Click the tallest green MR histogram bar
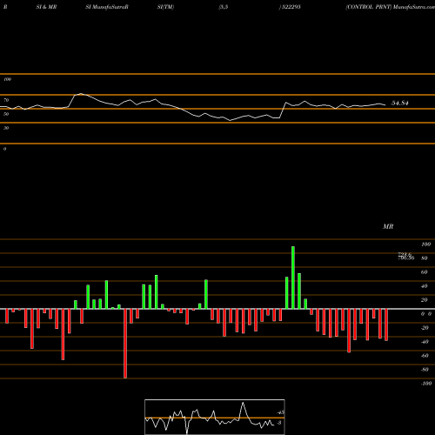 click(x=293, y=278)
